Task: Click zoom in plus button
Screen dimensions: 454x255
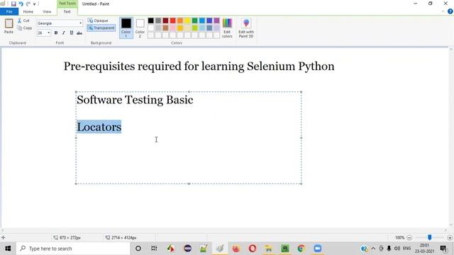Action: 450,238
